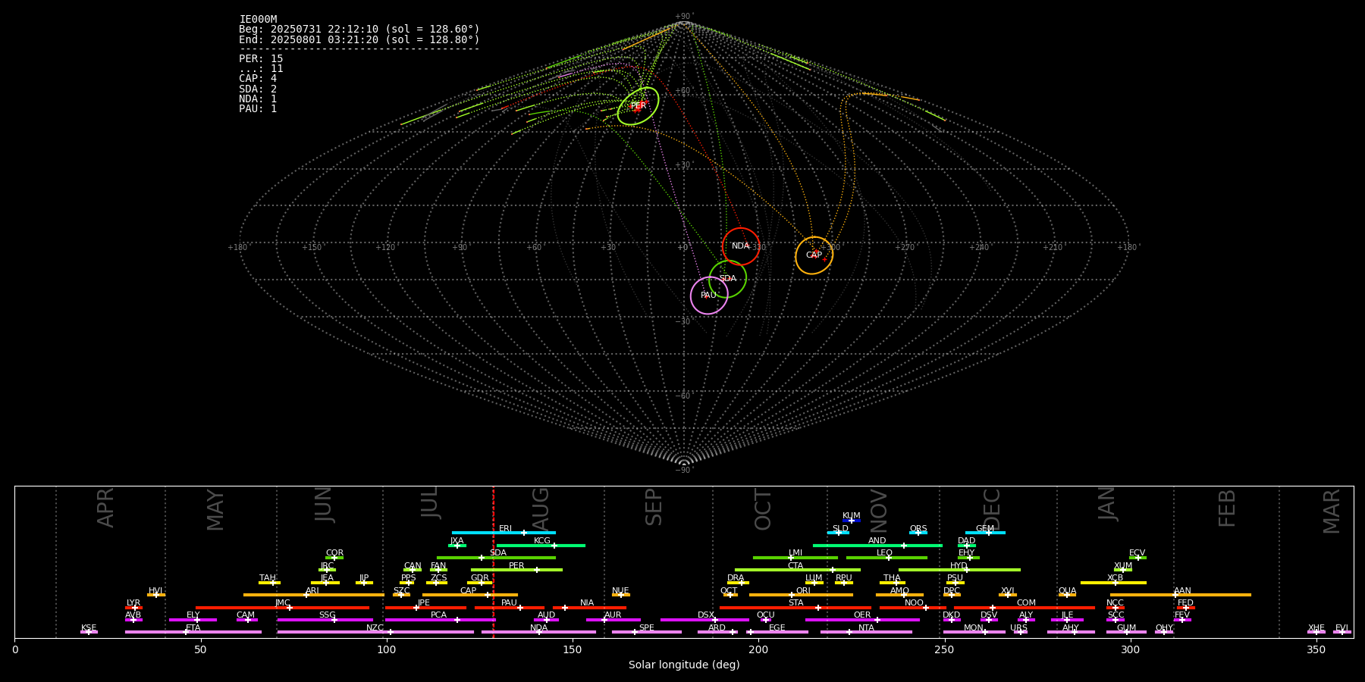Image resolution: width=1365 pixels, height=682 pixels.
Task: Select the 'PAU: 1' count entry
Action: point(258,108)
